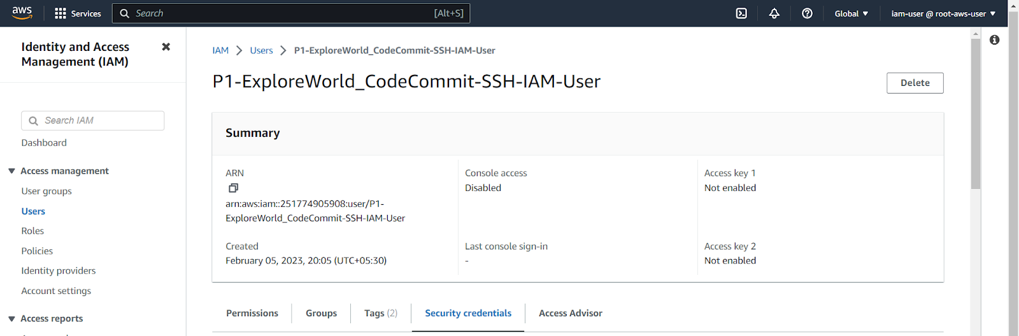Focus the Search IAM field
1019x336 pixels.
(93, 120)
